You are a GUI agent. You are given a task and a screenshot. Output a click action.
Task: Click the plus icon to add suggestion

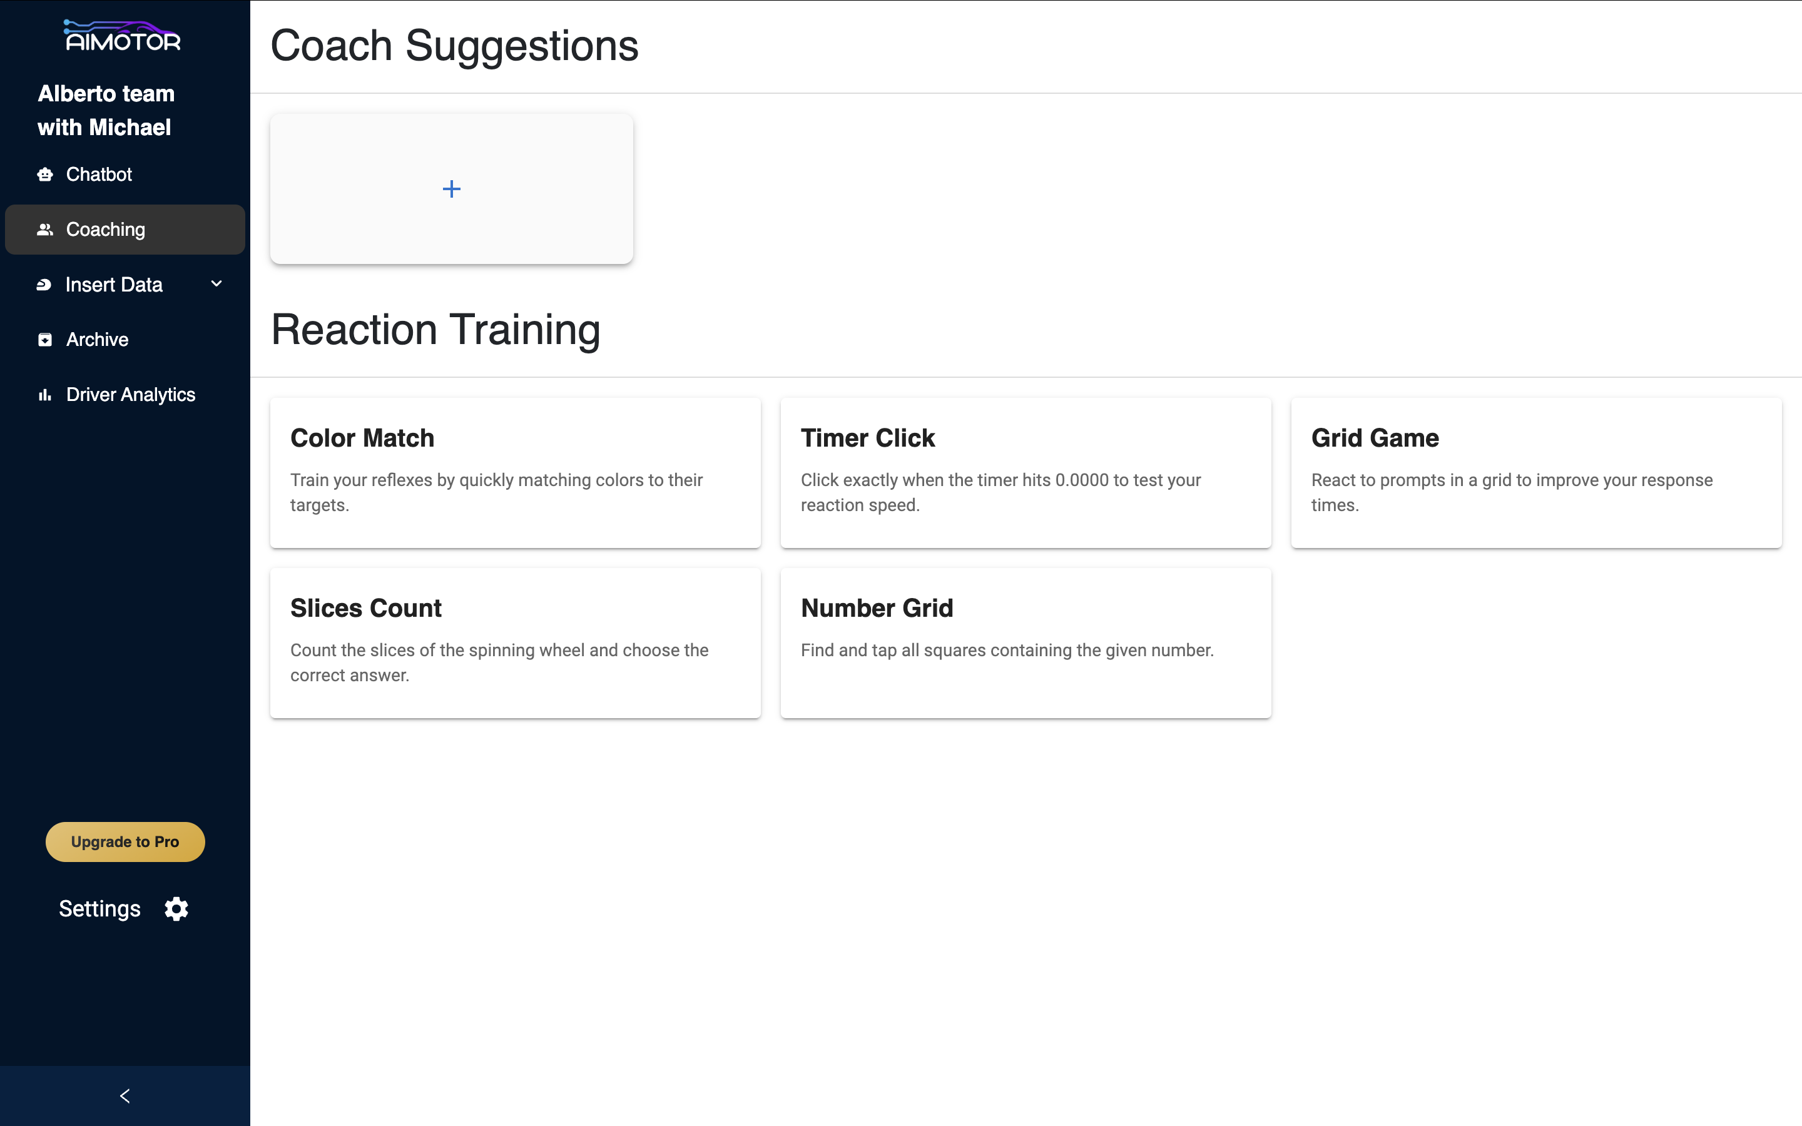point(451,189)
